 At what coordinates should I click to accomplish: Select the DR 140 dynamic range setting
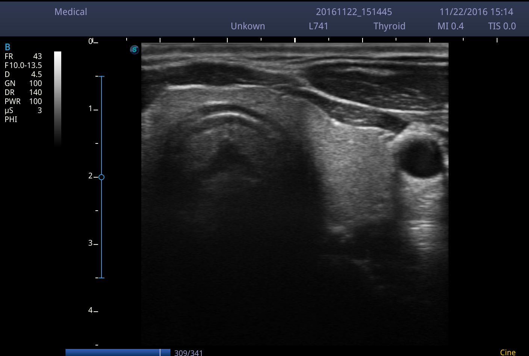(x=23, y=92)
